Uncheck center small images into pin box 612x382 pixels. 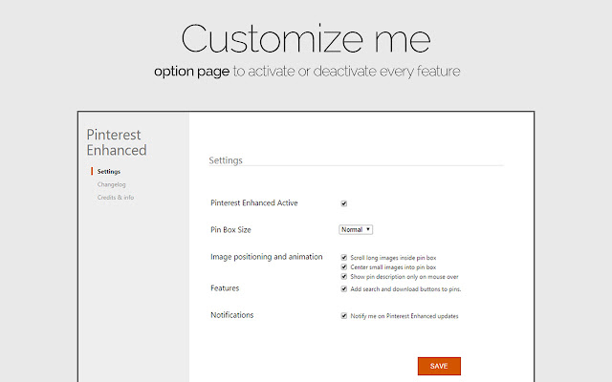pos(344,267)
